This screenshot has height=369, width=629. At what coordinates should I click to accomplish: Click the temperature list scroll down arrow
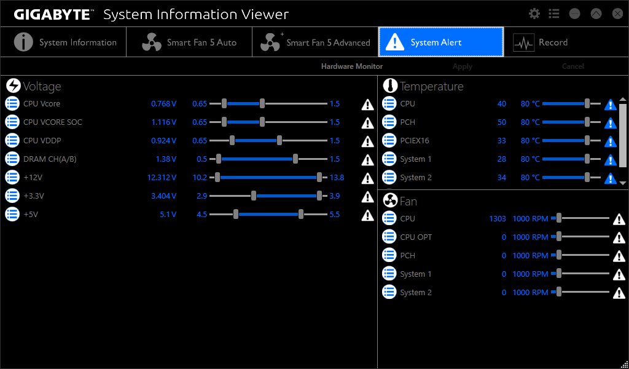coord(623,183)
